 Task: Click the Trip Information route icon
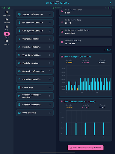(19, 55)
